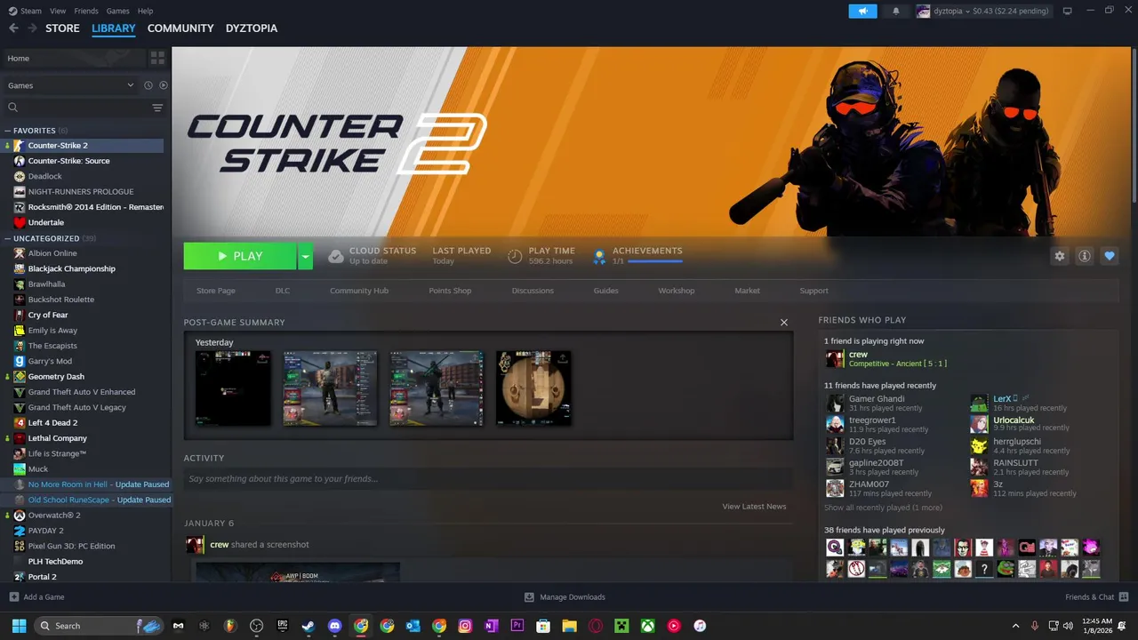
Task: Close the Post-Game Summary panel
Action: (x=784, y=323)
